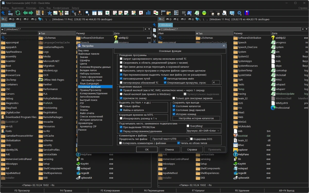Sort right panel by 'Размер' column header
This screenshot has height=193, width=309.
tap(252, 33)
